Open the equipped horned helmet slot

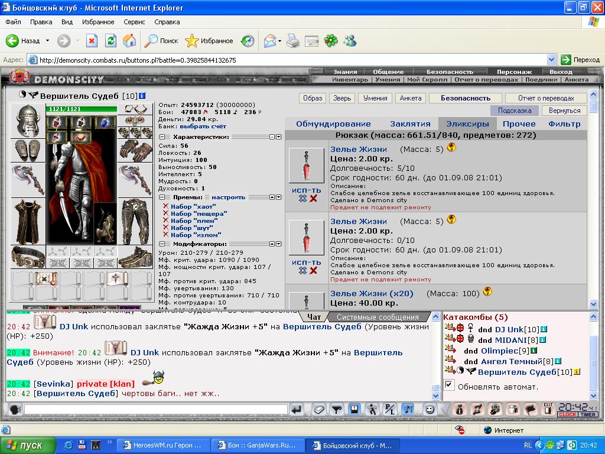coord(28,121)
